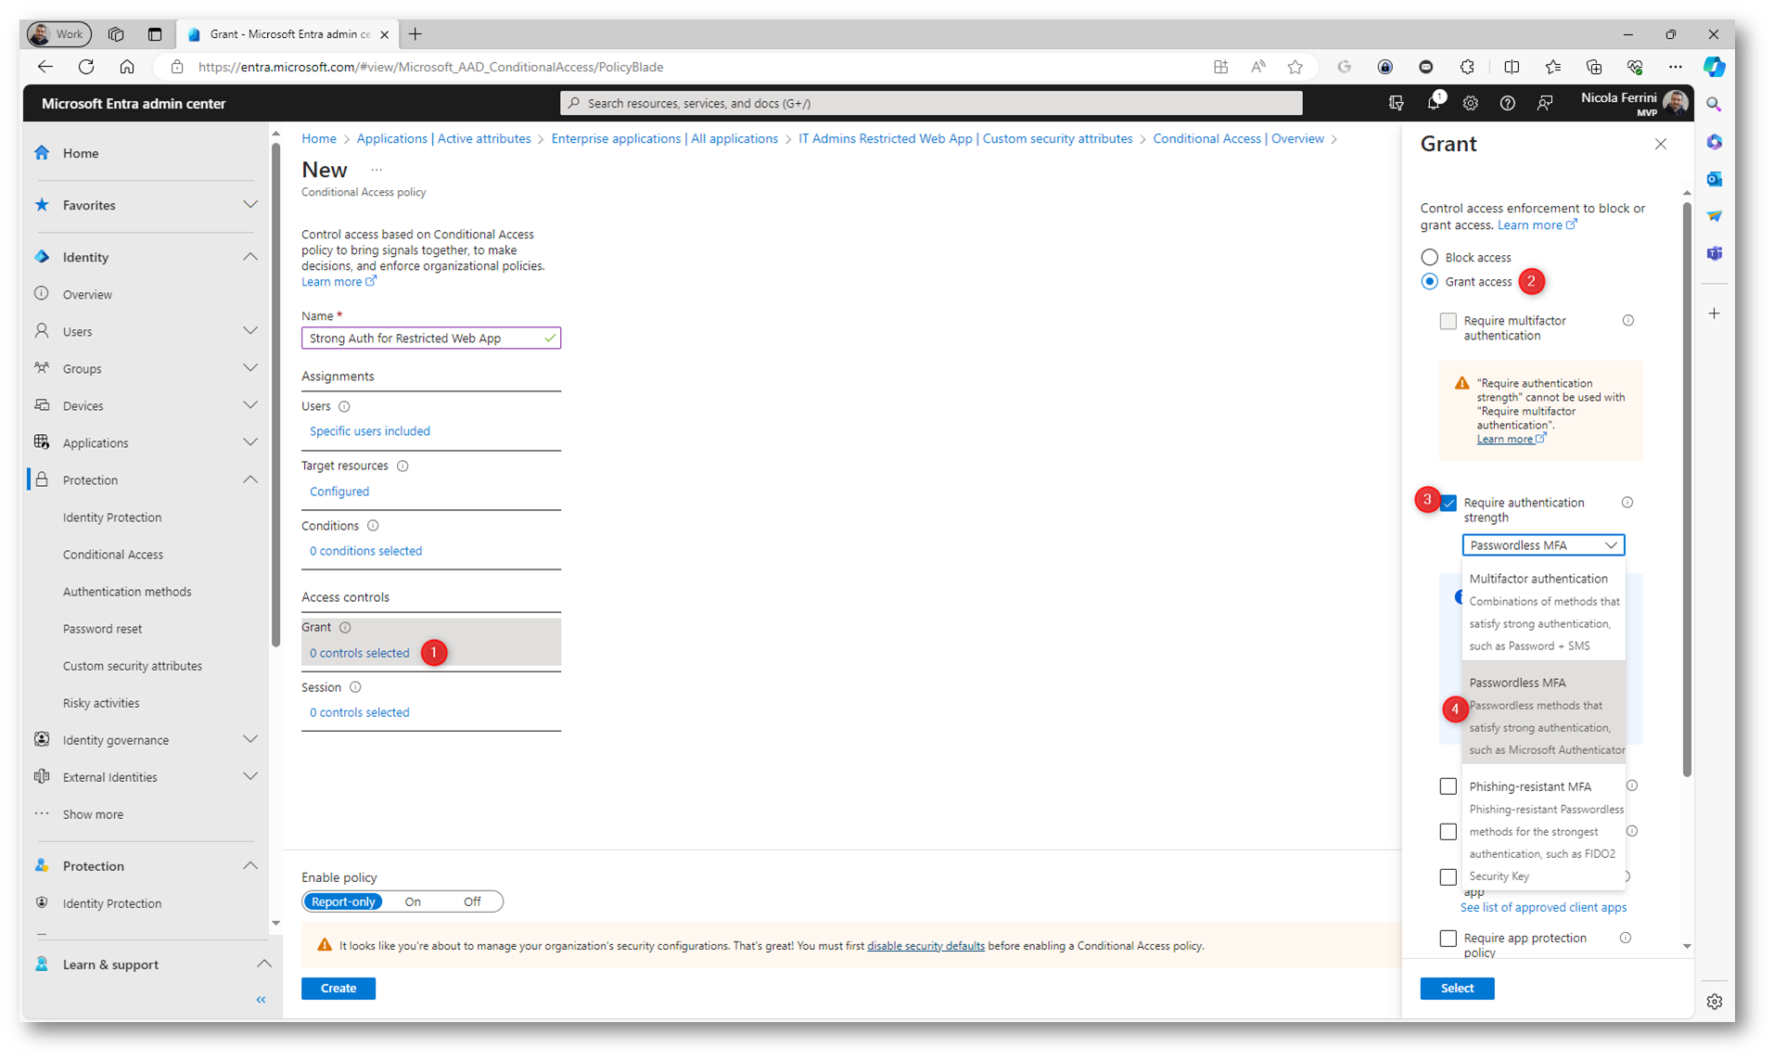
Task: Open Outlook from the Edge sidebar
Action: [x=1714, y=179]
